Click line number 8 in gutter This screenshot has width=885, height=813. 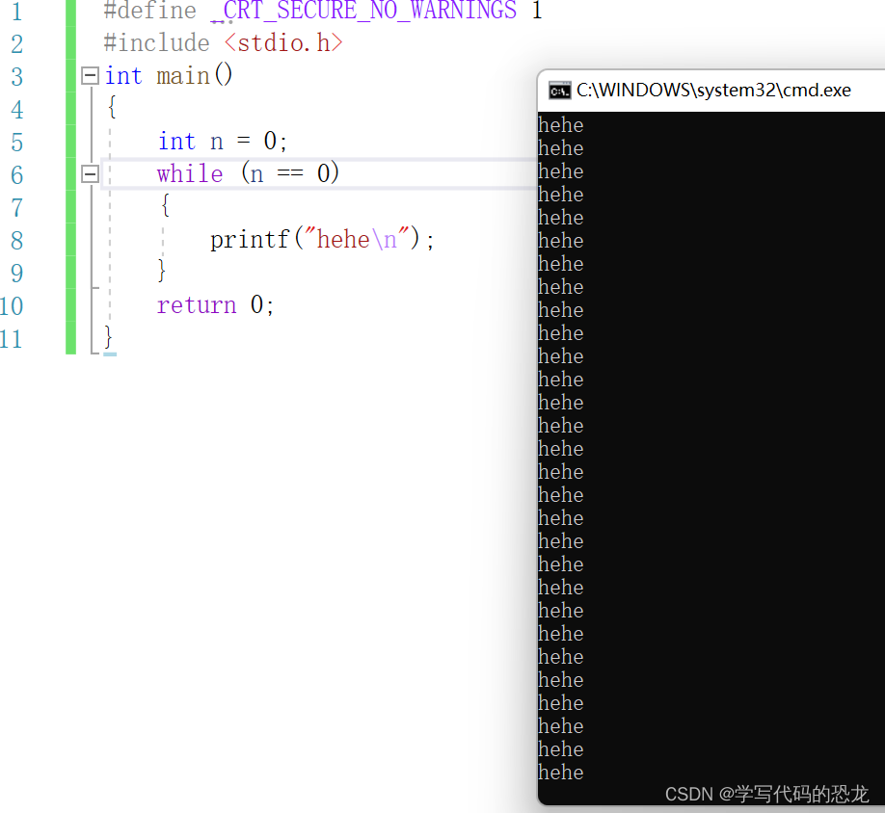(17, 240)
